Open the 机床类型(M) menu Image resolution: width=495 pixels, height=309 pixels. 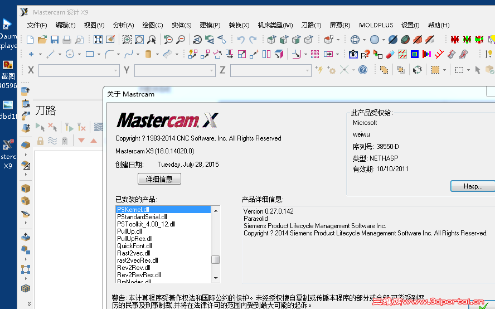tap(275, 25)
